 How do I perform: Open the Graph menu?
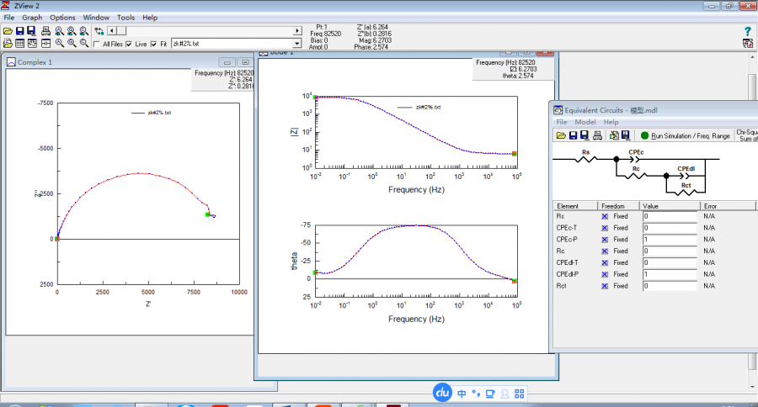pos(32,17)
